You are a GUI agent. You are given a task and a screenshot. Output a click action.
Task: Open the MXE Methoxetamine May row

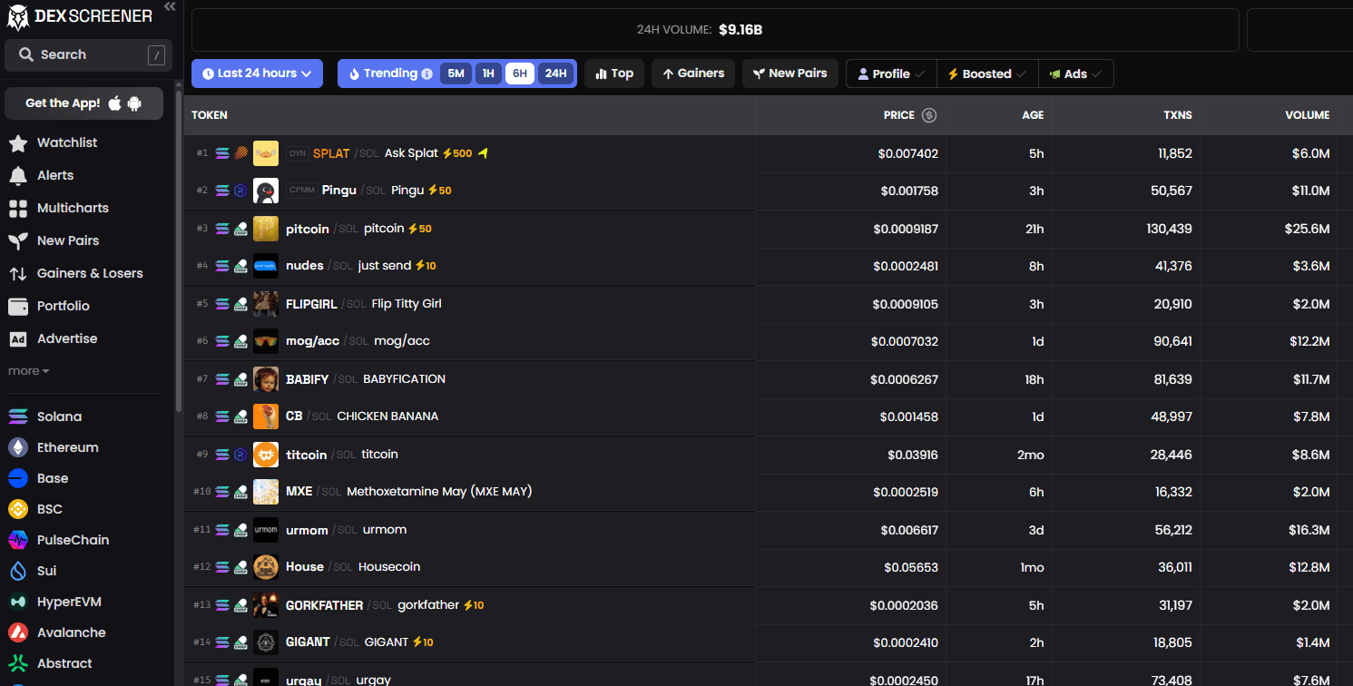pos(768,492)
